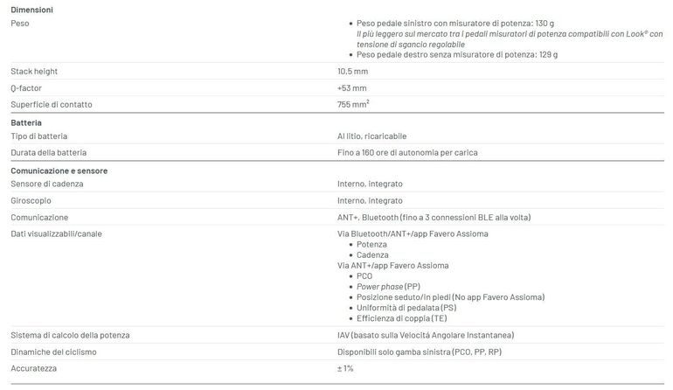
Task: Click the Potenza bullet item
Action: (x=371, y=244)
